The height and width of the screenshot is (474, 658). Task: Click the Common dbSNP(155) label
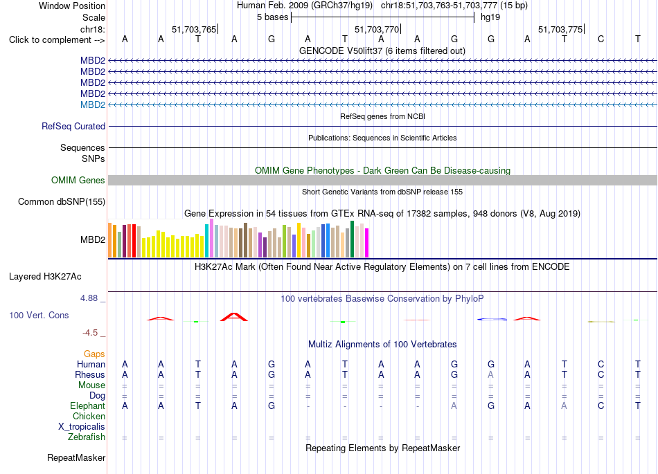pyautogui.click(x=62, y=201)
